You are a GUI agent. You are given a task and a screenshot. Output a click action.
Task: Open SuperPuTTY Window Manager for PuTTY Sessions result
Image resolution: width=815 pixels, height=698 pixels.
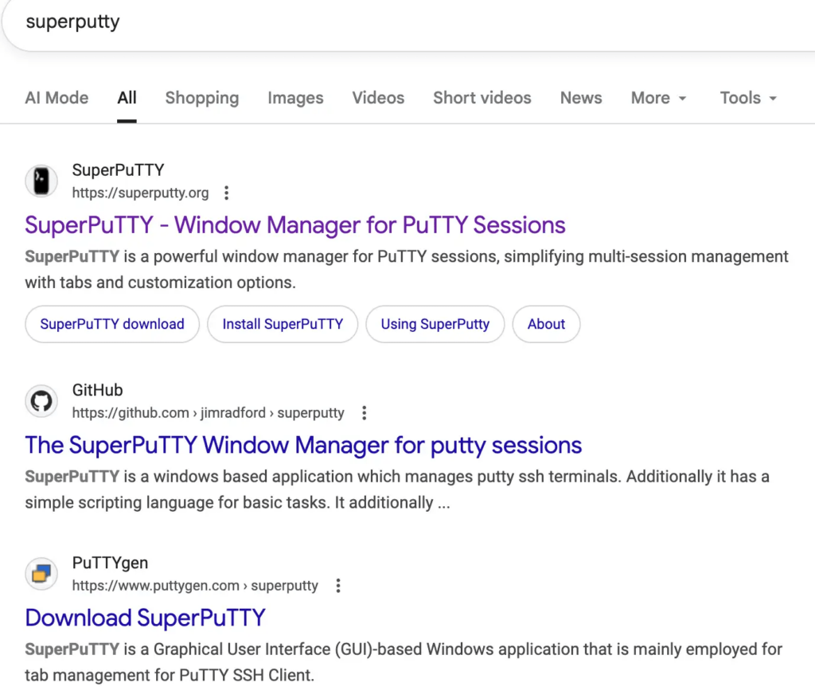coord(295,225)
